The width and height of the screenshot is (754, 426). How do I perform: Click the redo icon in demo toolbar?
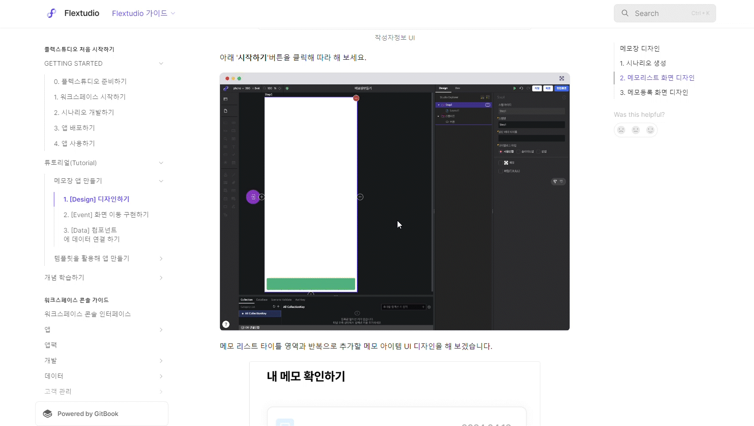point(528,88)
